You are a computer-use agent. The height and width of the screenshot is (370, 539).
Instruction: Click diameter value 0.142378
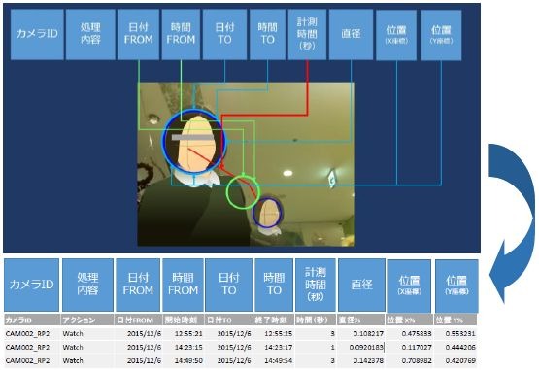(368, 360)
